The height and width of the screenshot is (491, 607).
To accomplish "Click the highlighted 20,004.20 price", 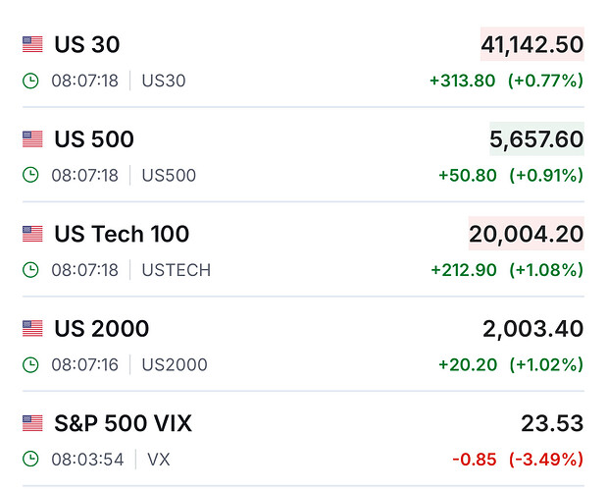I will point(526,234).
